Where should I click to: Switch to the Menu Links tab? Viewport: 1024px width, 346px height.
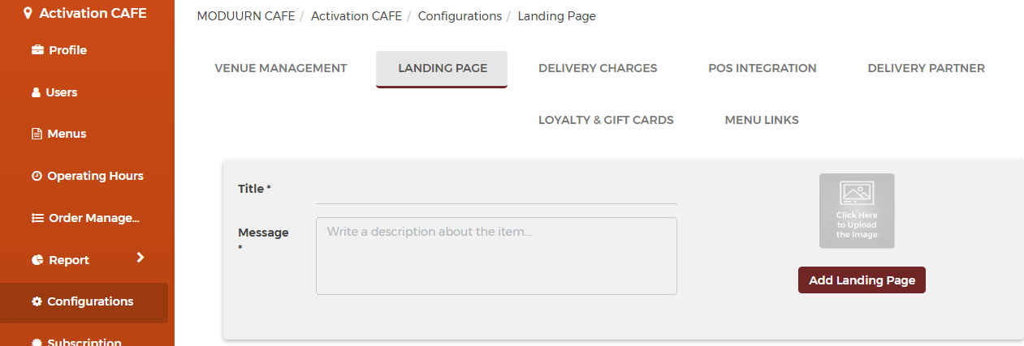coord(762,120)
